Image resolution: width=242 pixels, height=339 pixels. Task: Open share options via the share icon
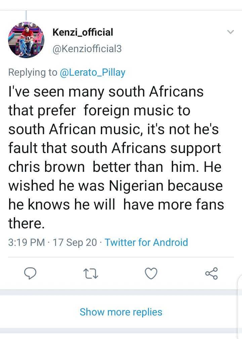(211, 274)
